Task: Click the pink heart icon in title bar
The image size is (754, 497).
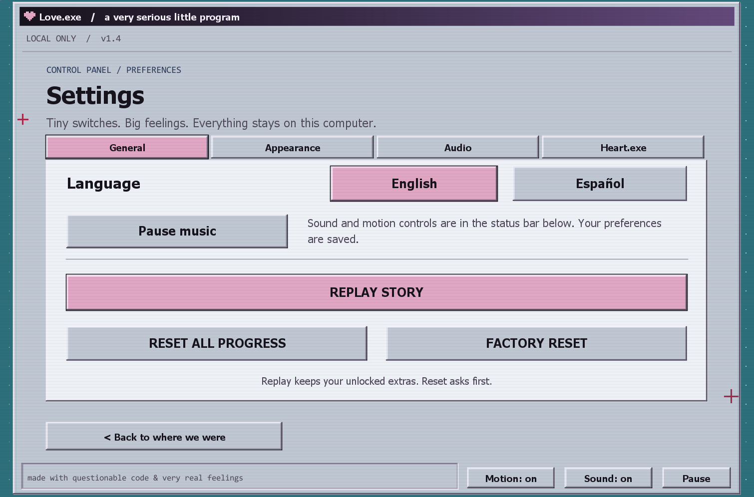Action: pos(30,16)
